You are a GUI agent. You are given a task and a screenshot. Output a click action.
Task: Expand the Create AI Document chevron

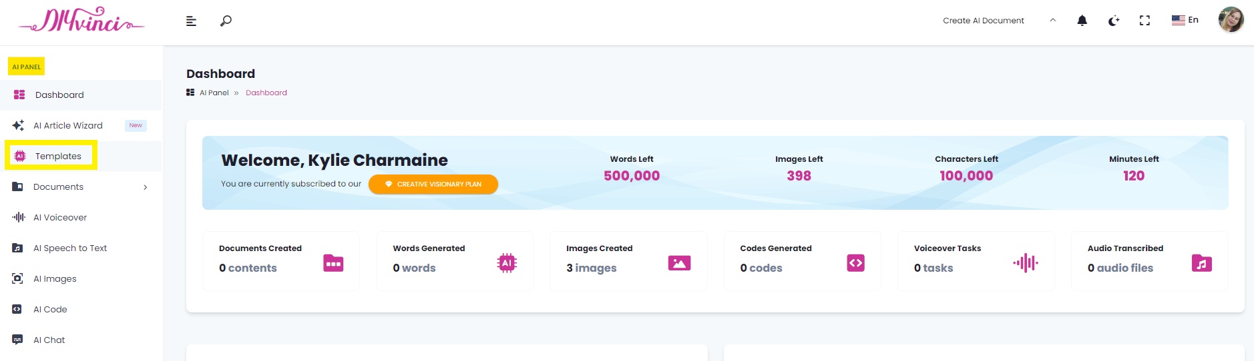pos(1053,20)
